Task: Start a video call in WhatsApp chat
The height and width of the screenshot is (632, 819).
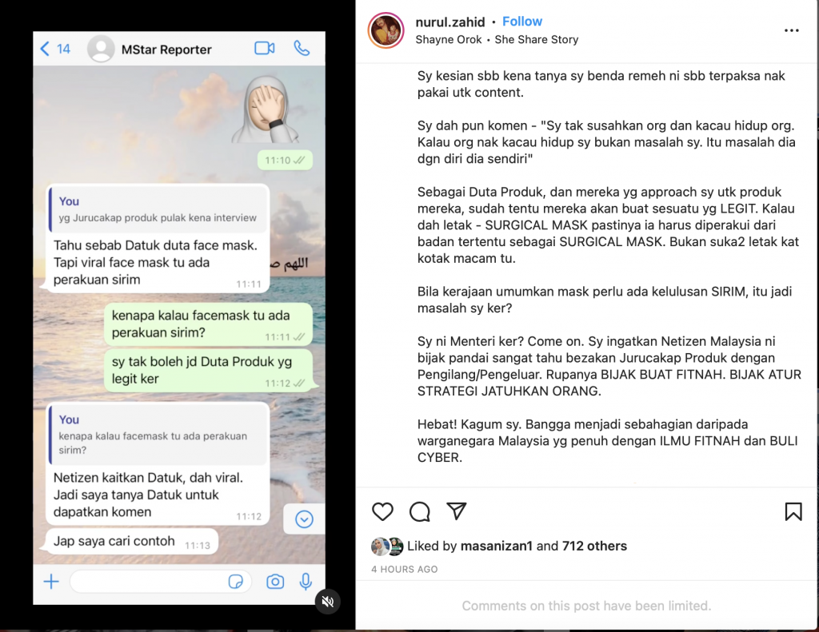Action: pyautogui.click(x=264, y=49)
